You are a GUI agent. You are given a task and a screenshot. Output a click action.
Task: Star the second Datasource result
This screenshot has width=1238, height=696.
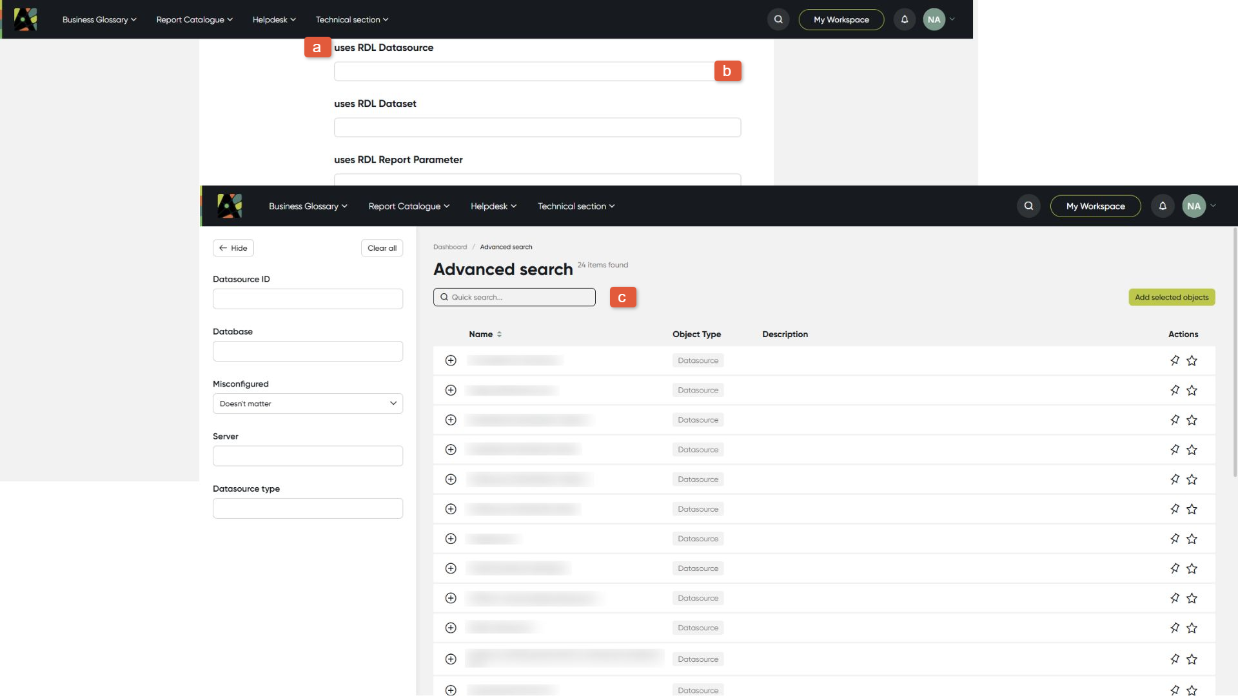coord(1192,391)
